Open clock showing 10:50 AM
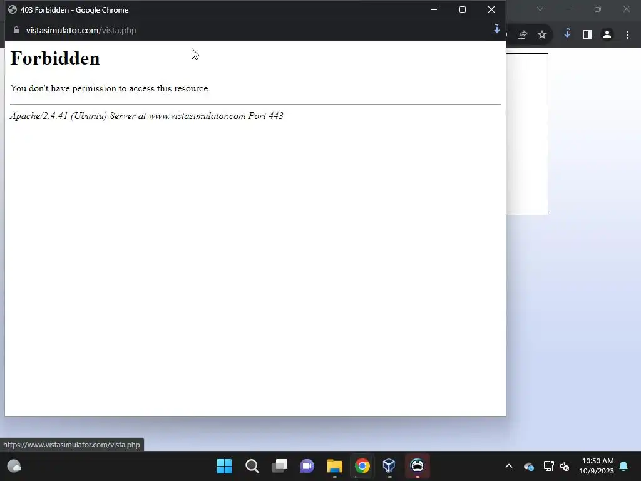The height and width of the screenshot is (481, 641). click(x=597, y=466)
